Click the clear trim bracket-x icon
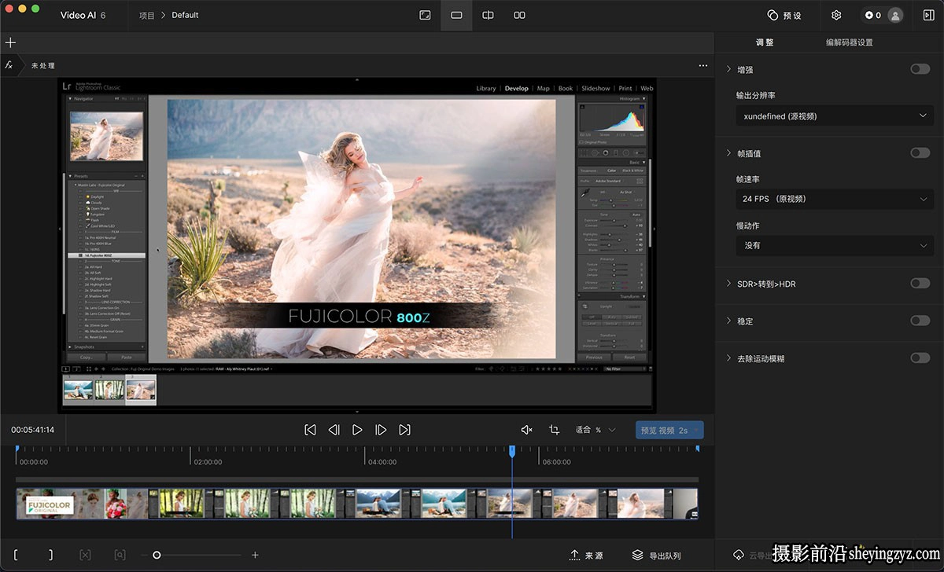 (x=85, y=555)
